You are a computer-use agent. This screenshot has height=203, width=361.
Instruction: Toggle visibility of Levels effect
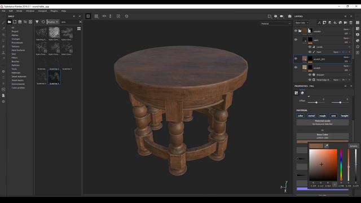(310, 47)
